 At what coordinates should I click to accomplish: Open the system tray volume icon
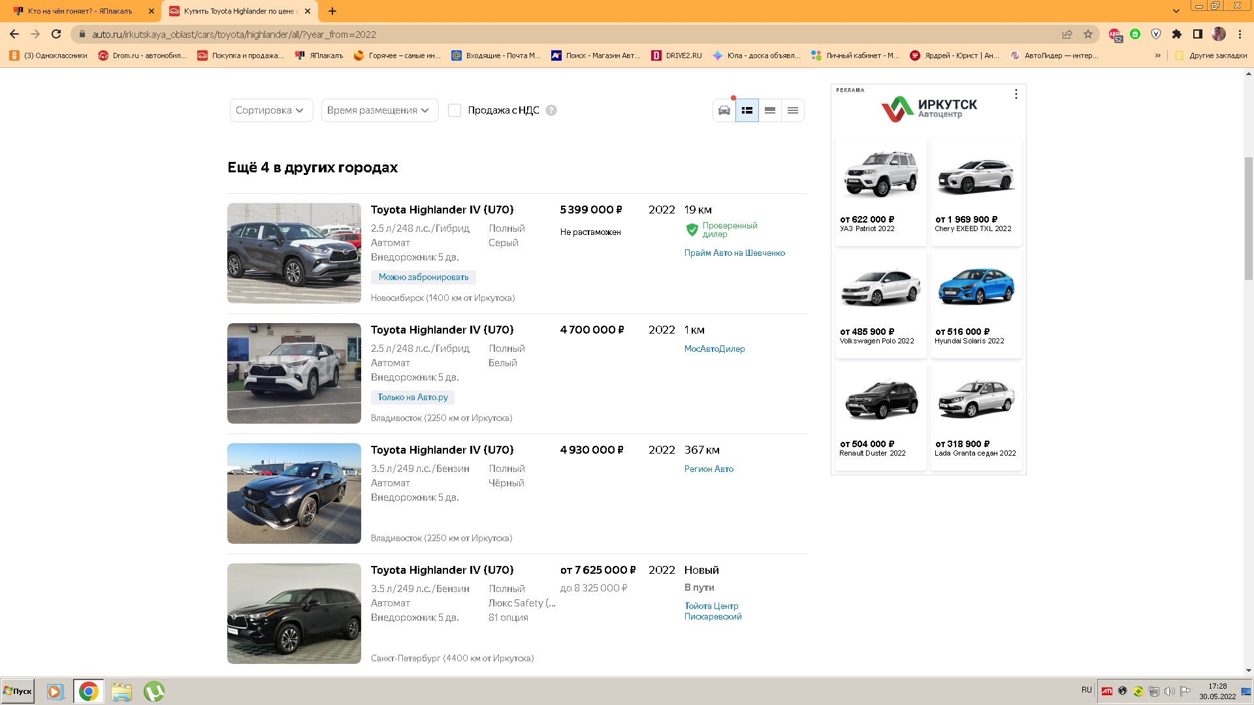pyautogui.click(x=1170, y=691)
